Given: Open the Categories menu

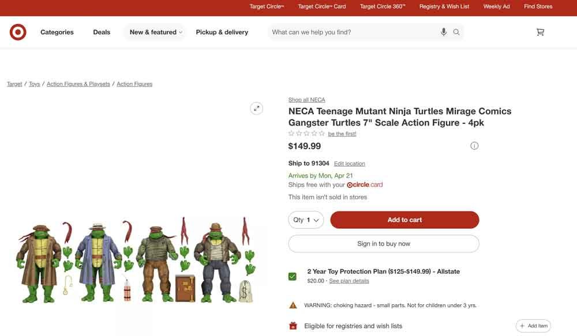Looking at the screenshot, I should 57,31.
